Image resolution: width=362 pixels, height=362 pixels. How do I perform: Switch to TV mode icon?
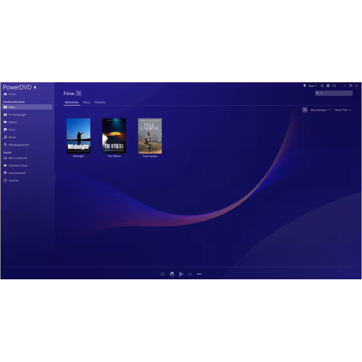tap(334, 86)
